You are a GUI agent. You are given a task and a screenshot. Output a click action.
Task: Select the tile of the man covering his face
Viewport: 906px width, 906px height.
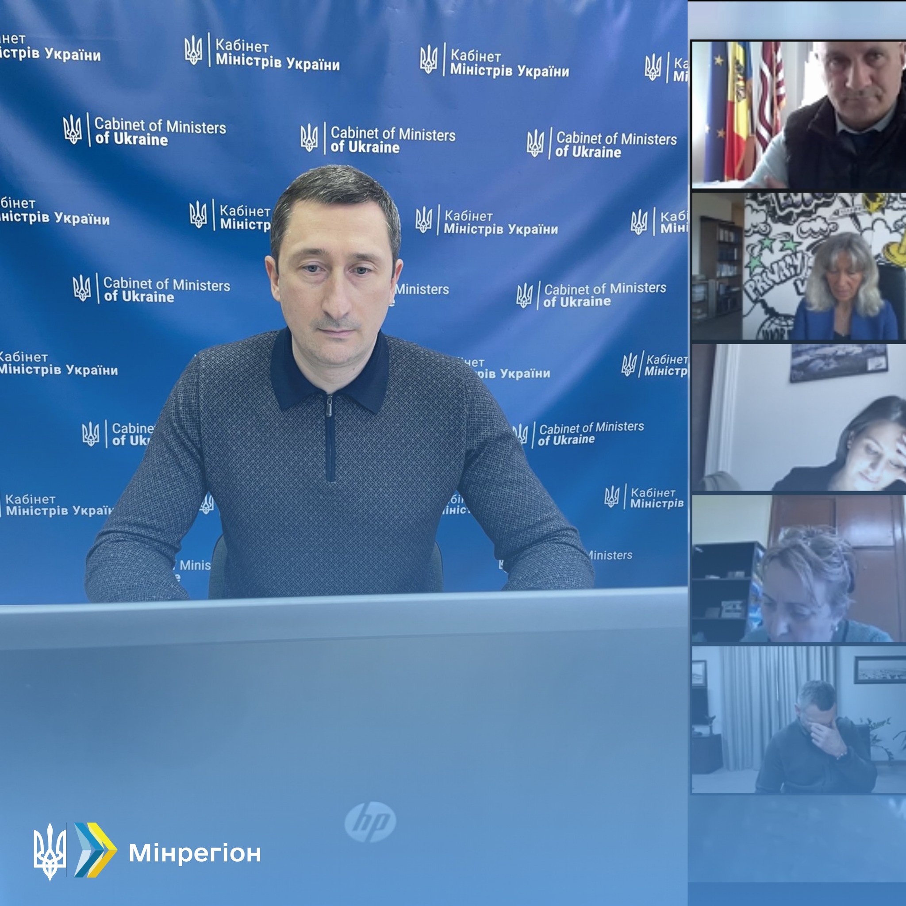click(x=798, y=720)
